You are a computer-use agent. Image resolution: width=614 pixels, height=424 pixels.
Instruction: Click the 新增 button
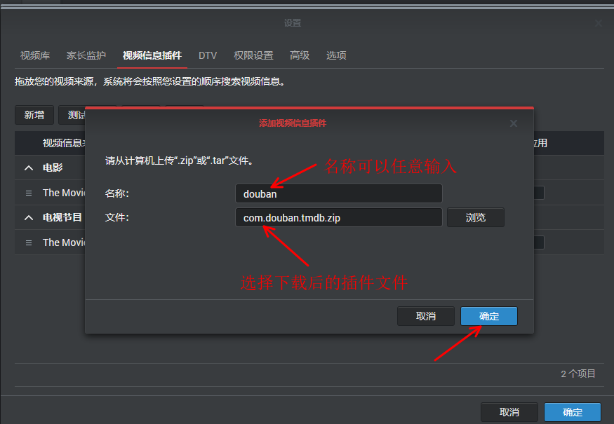[x=34, y=115]
